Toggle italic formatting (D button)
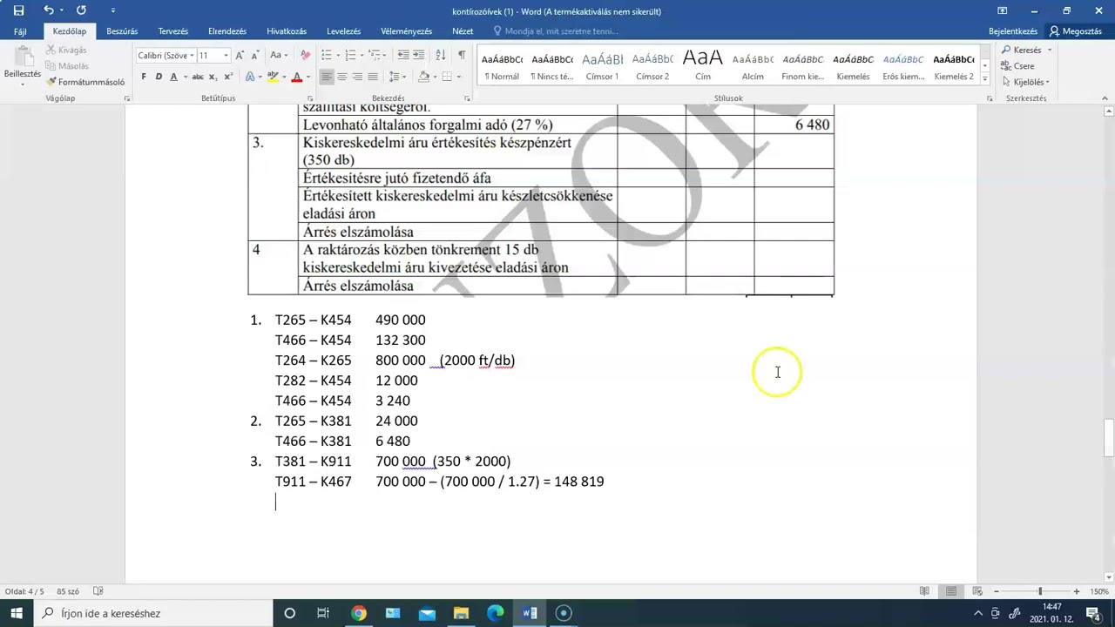Screen dimensions: 1115x627 [x=159, y=77]
